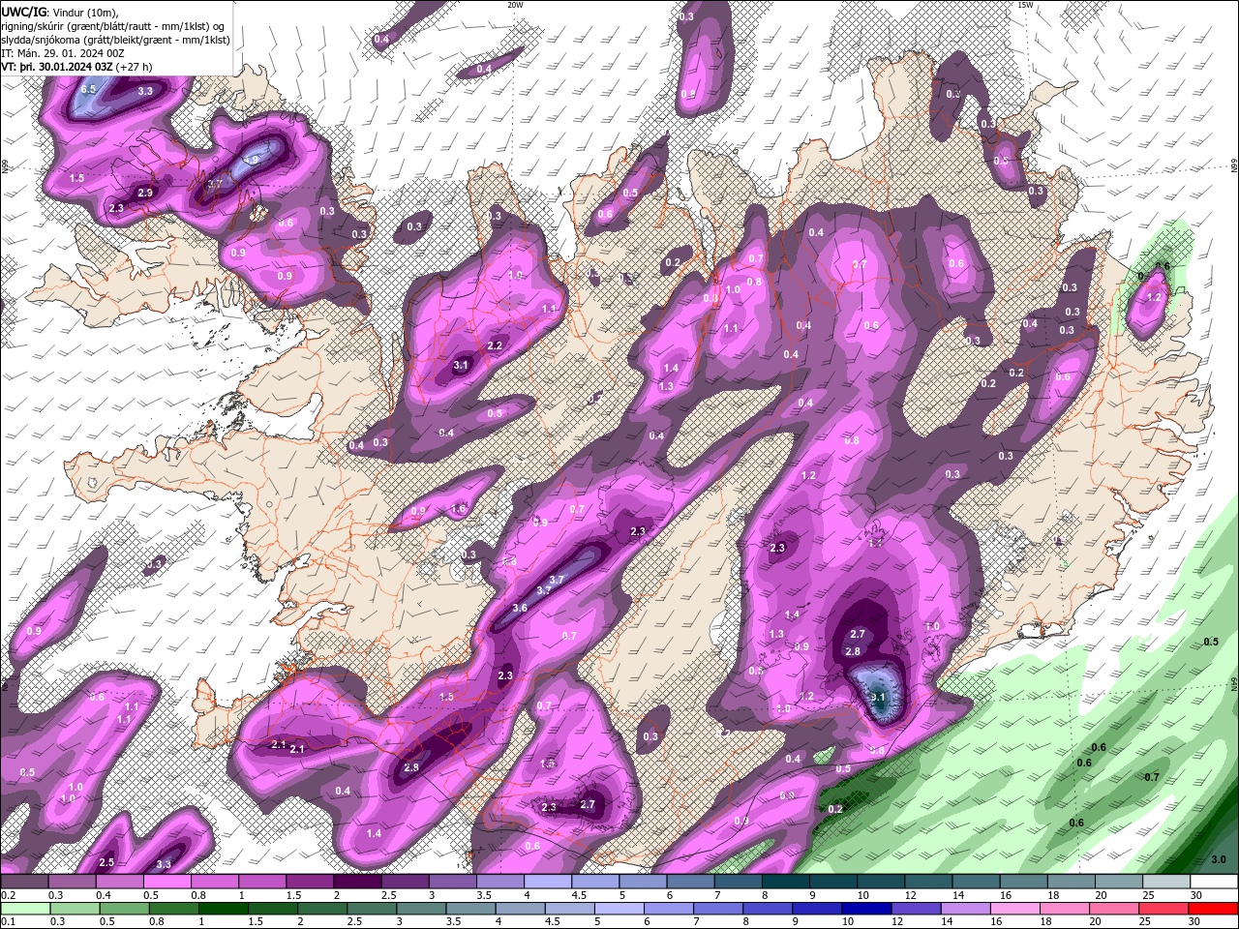Click the 0.1 label on the lower scale
Viewport: 1239px width, 929px height.
tap(7, 922)
